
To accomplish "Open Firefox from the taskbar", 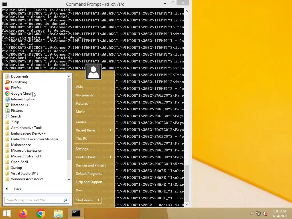I will tap(23, 213).
